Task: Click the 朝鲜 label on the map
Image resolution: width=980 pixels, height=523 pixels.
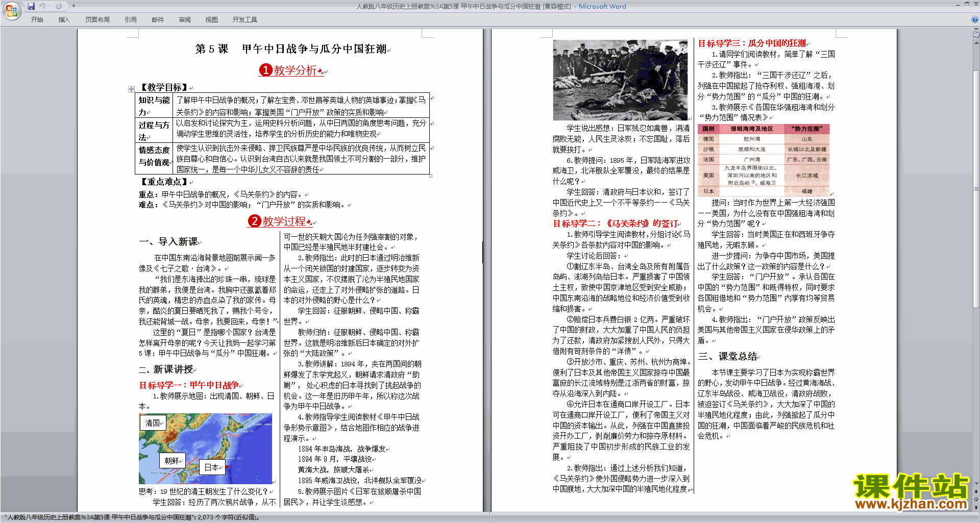Action: 172,461
